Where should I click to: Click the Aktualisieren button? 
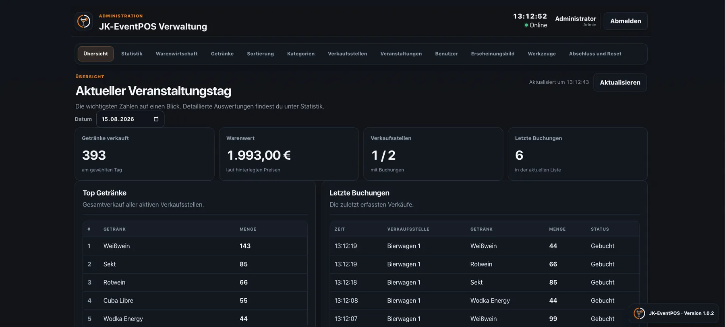(620, 82)
